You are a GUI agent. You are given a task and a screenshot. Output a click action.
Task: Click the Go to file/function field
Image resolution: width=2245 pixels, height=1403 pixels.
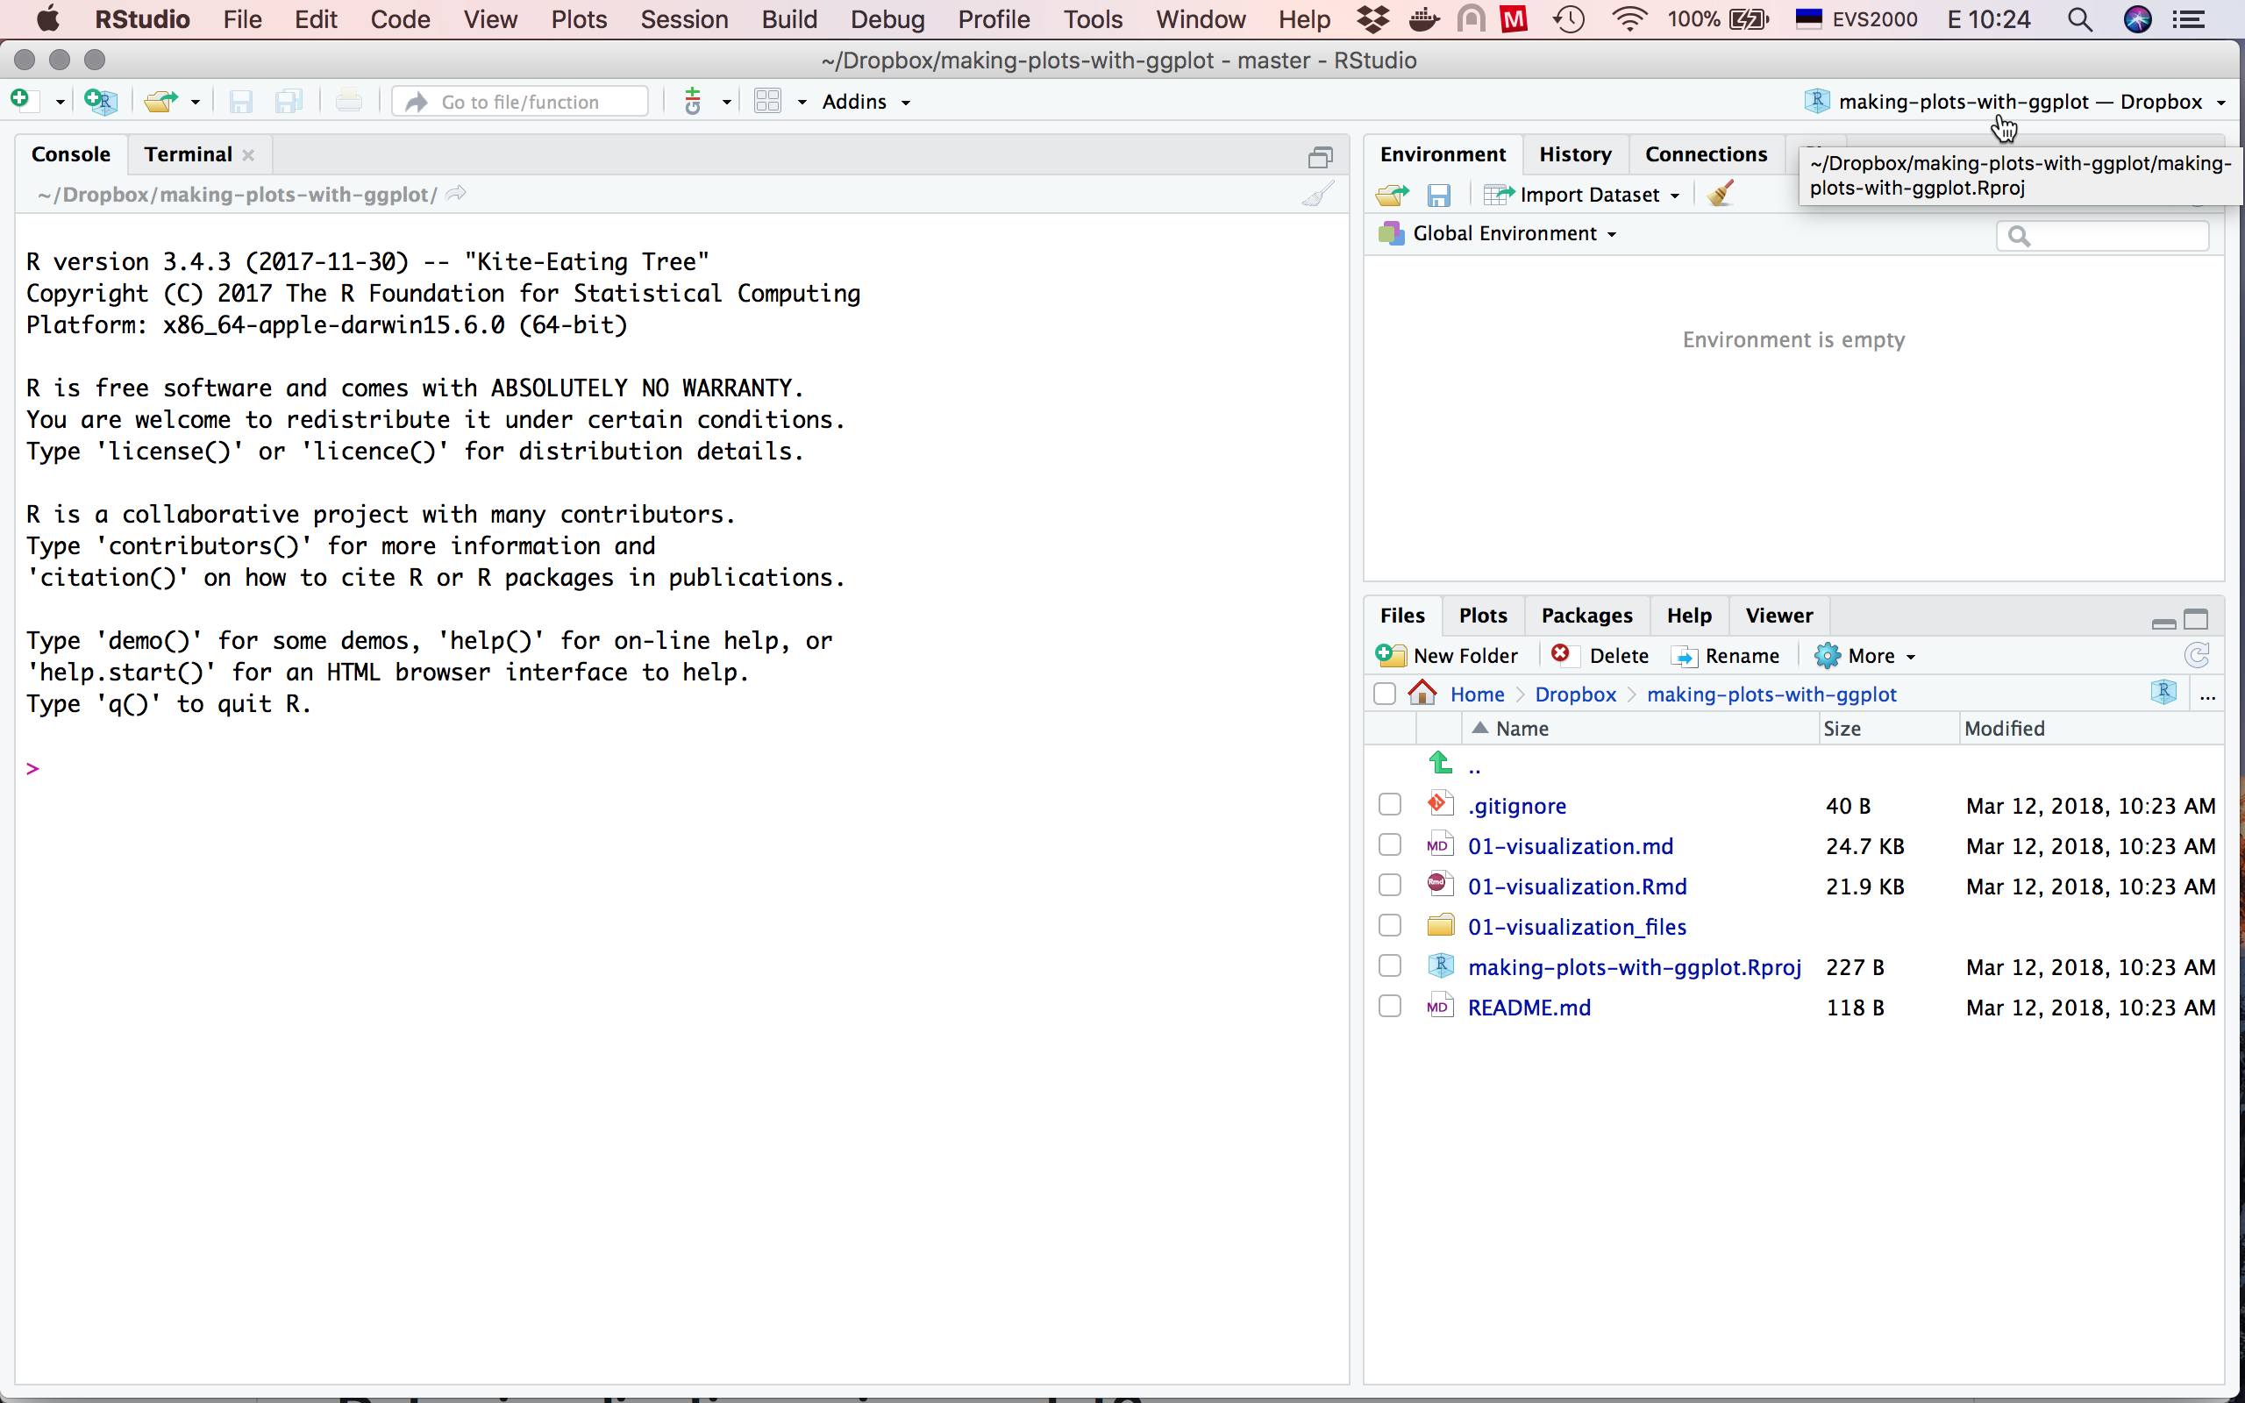[520, 102]
